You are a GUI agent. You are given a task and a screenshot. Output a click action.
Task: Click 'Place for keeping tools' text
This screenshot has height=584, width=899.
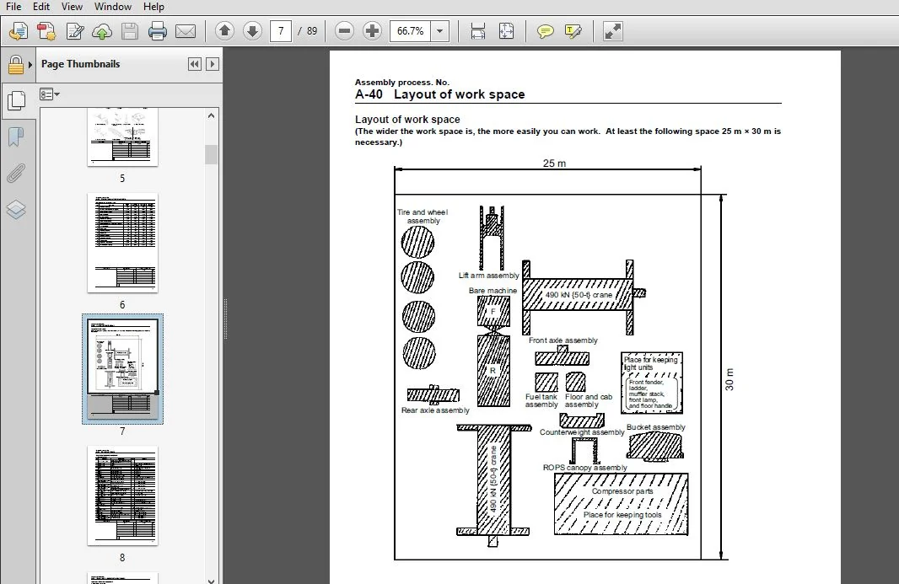(622, 515)
